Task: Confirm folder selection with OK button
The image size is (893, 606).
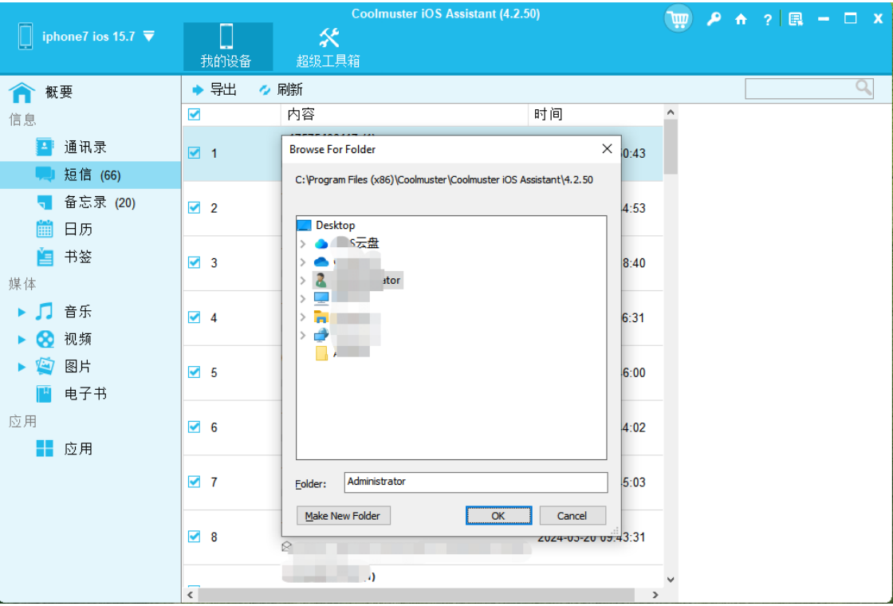Action: 498,515
